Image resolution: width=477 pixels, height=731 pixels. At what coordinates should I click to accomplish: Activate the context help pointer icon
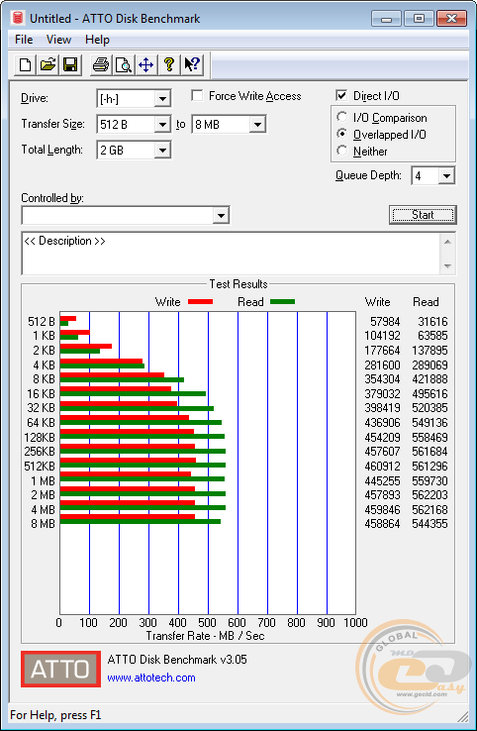(x=192, y=64)
